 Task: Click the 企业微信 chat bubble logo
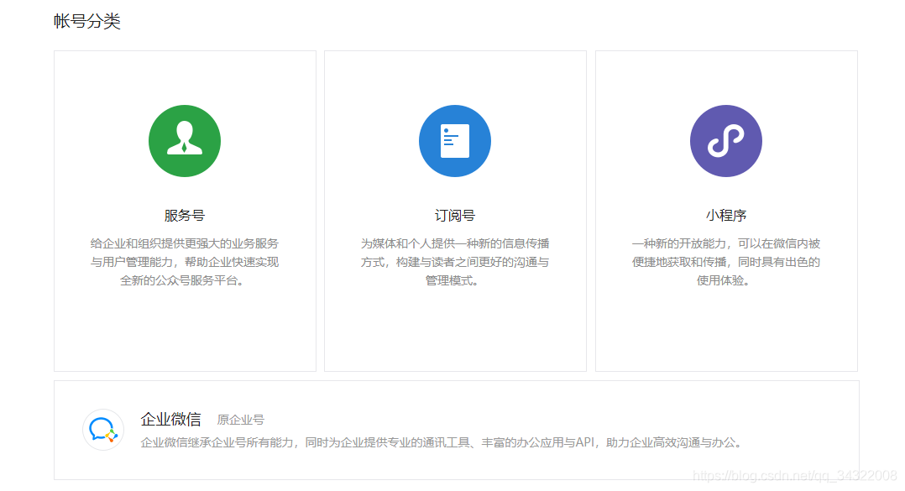click(103, 430)
